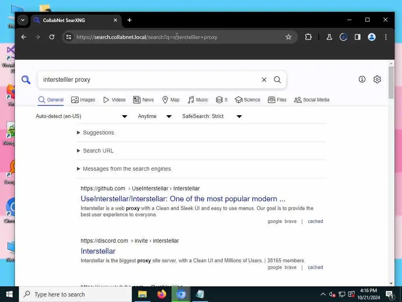Screen dimensions: 402x302
Task: Toggle Chrome side panel icon
Action: pos(357,37)
